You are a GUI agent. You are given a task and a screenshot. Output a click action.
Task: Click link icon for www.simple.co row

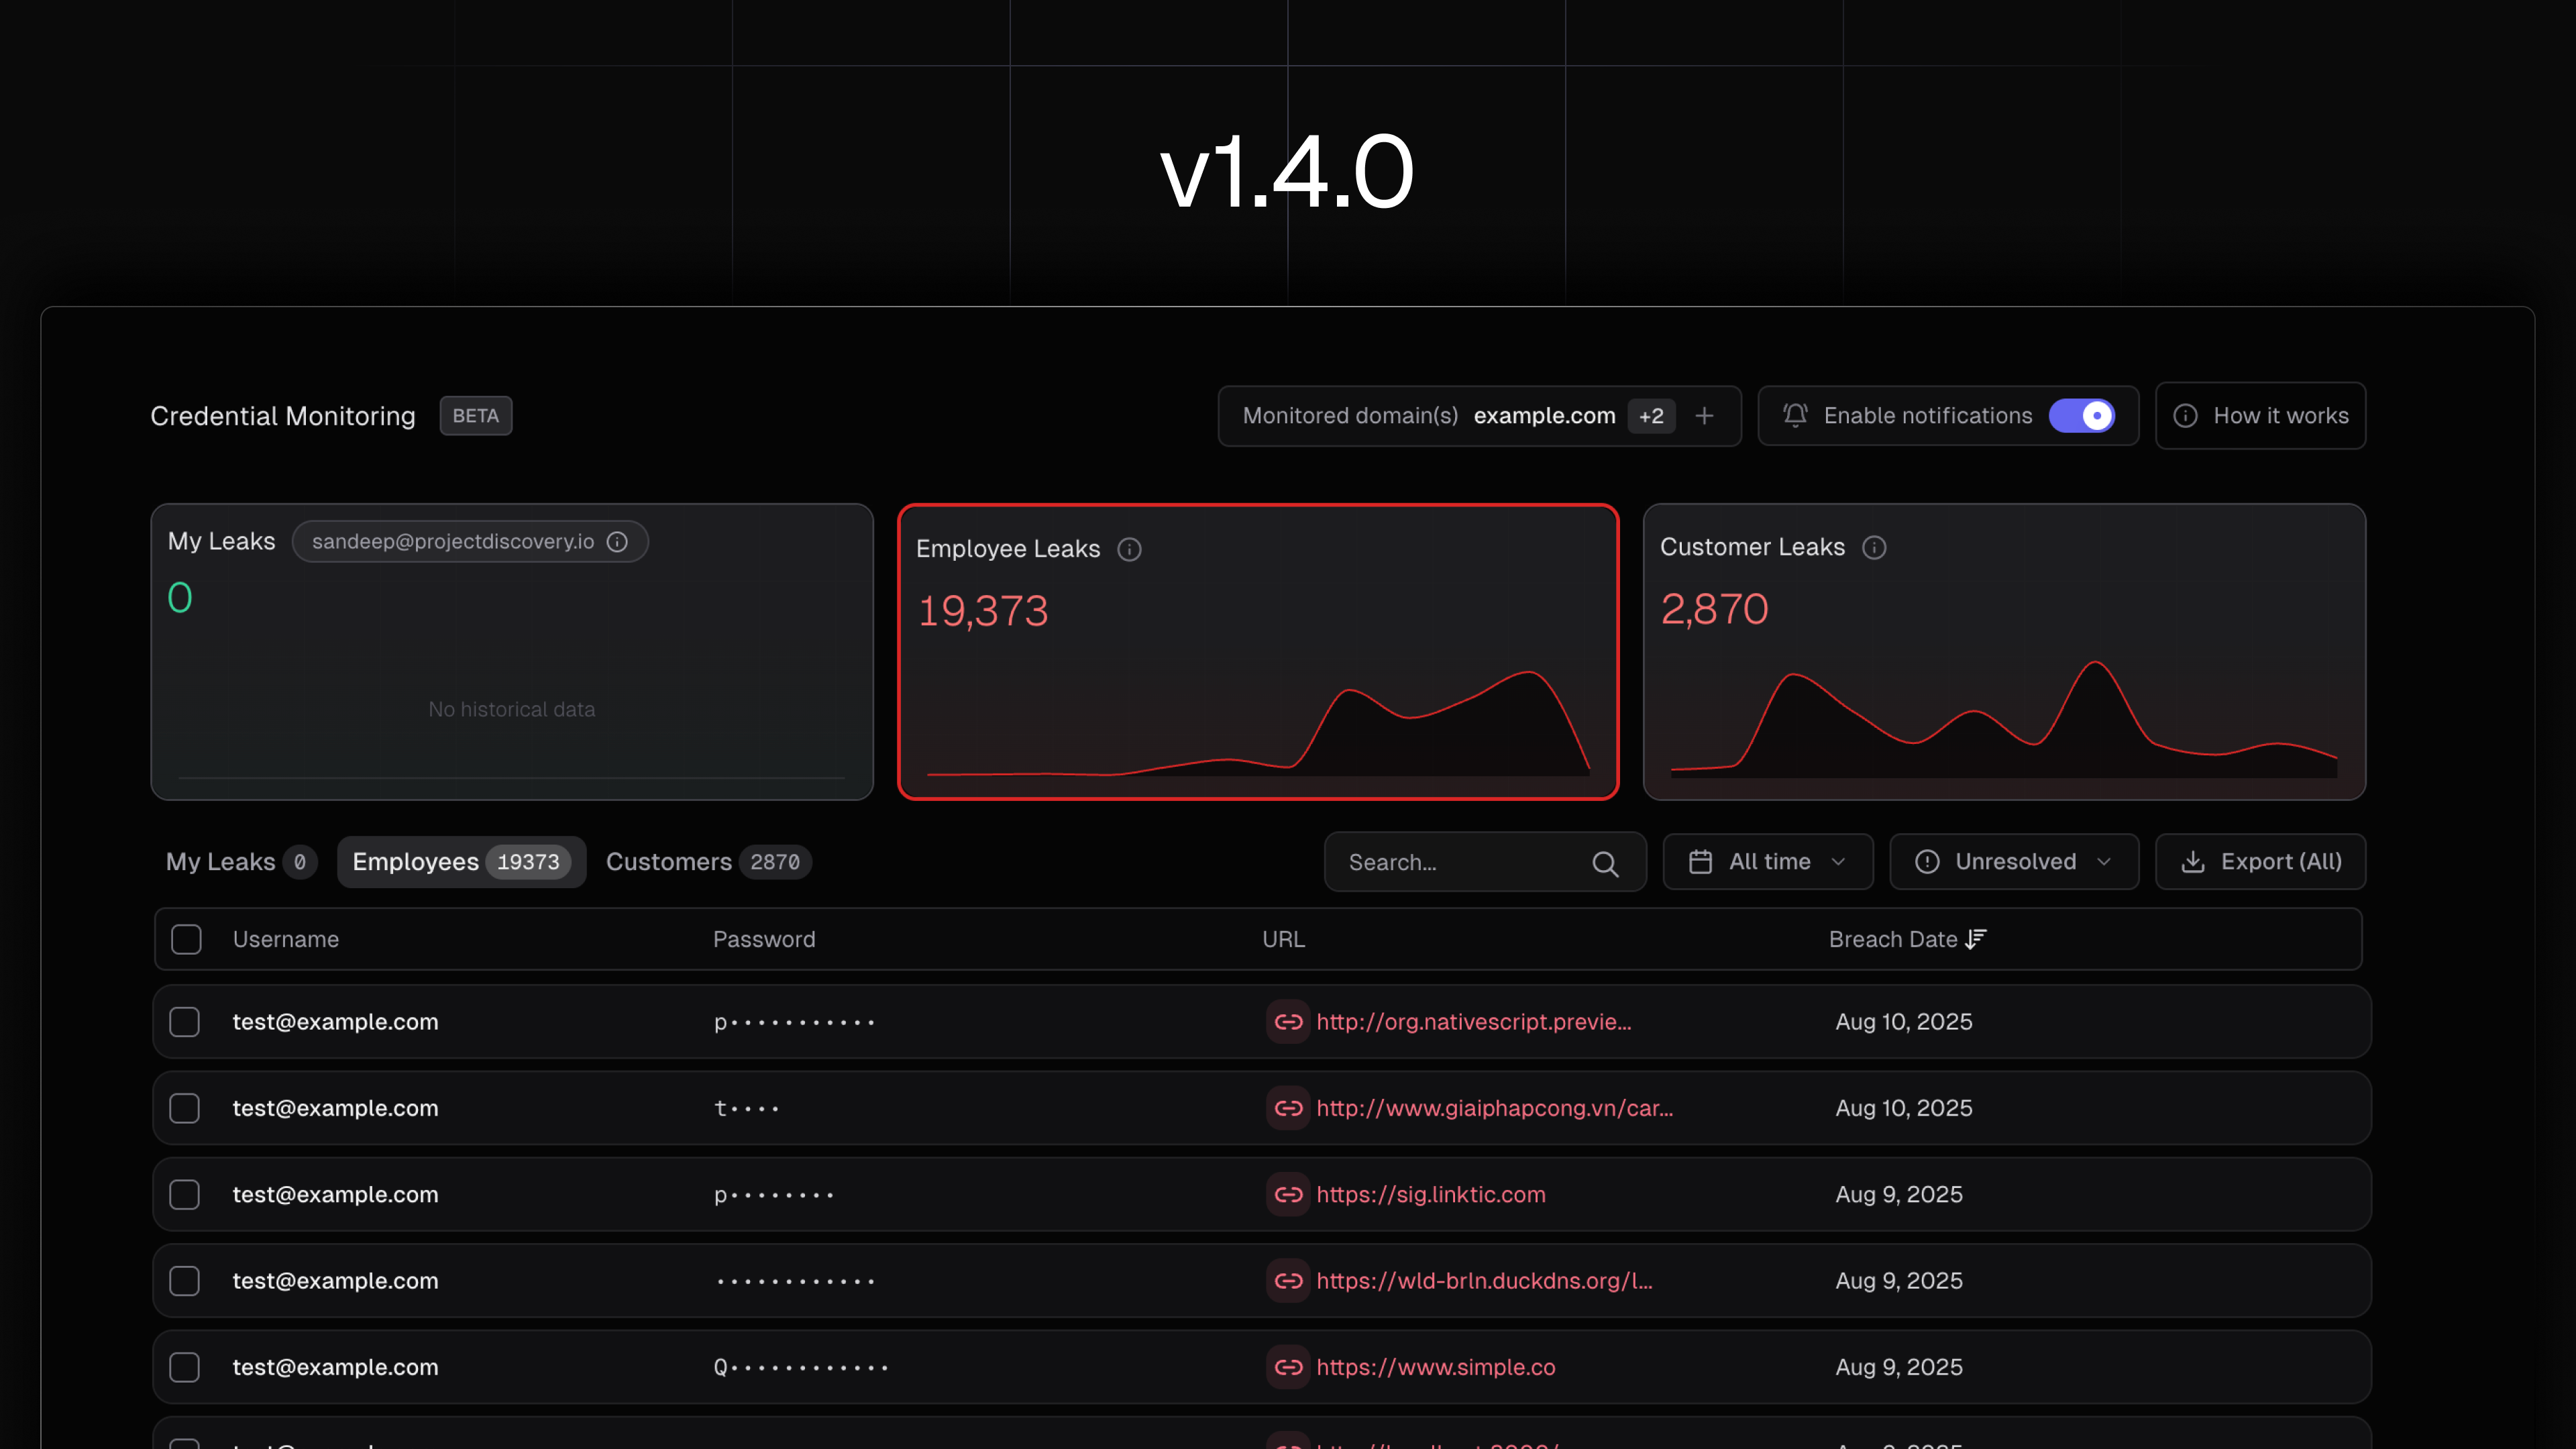point(1288,1367)
